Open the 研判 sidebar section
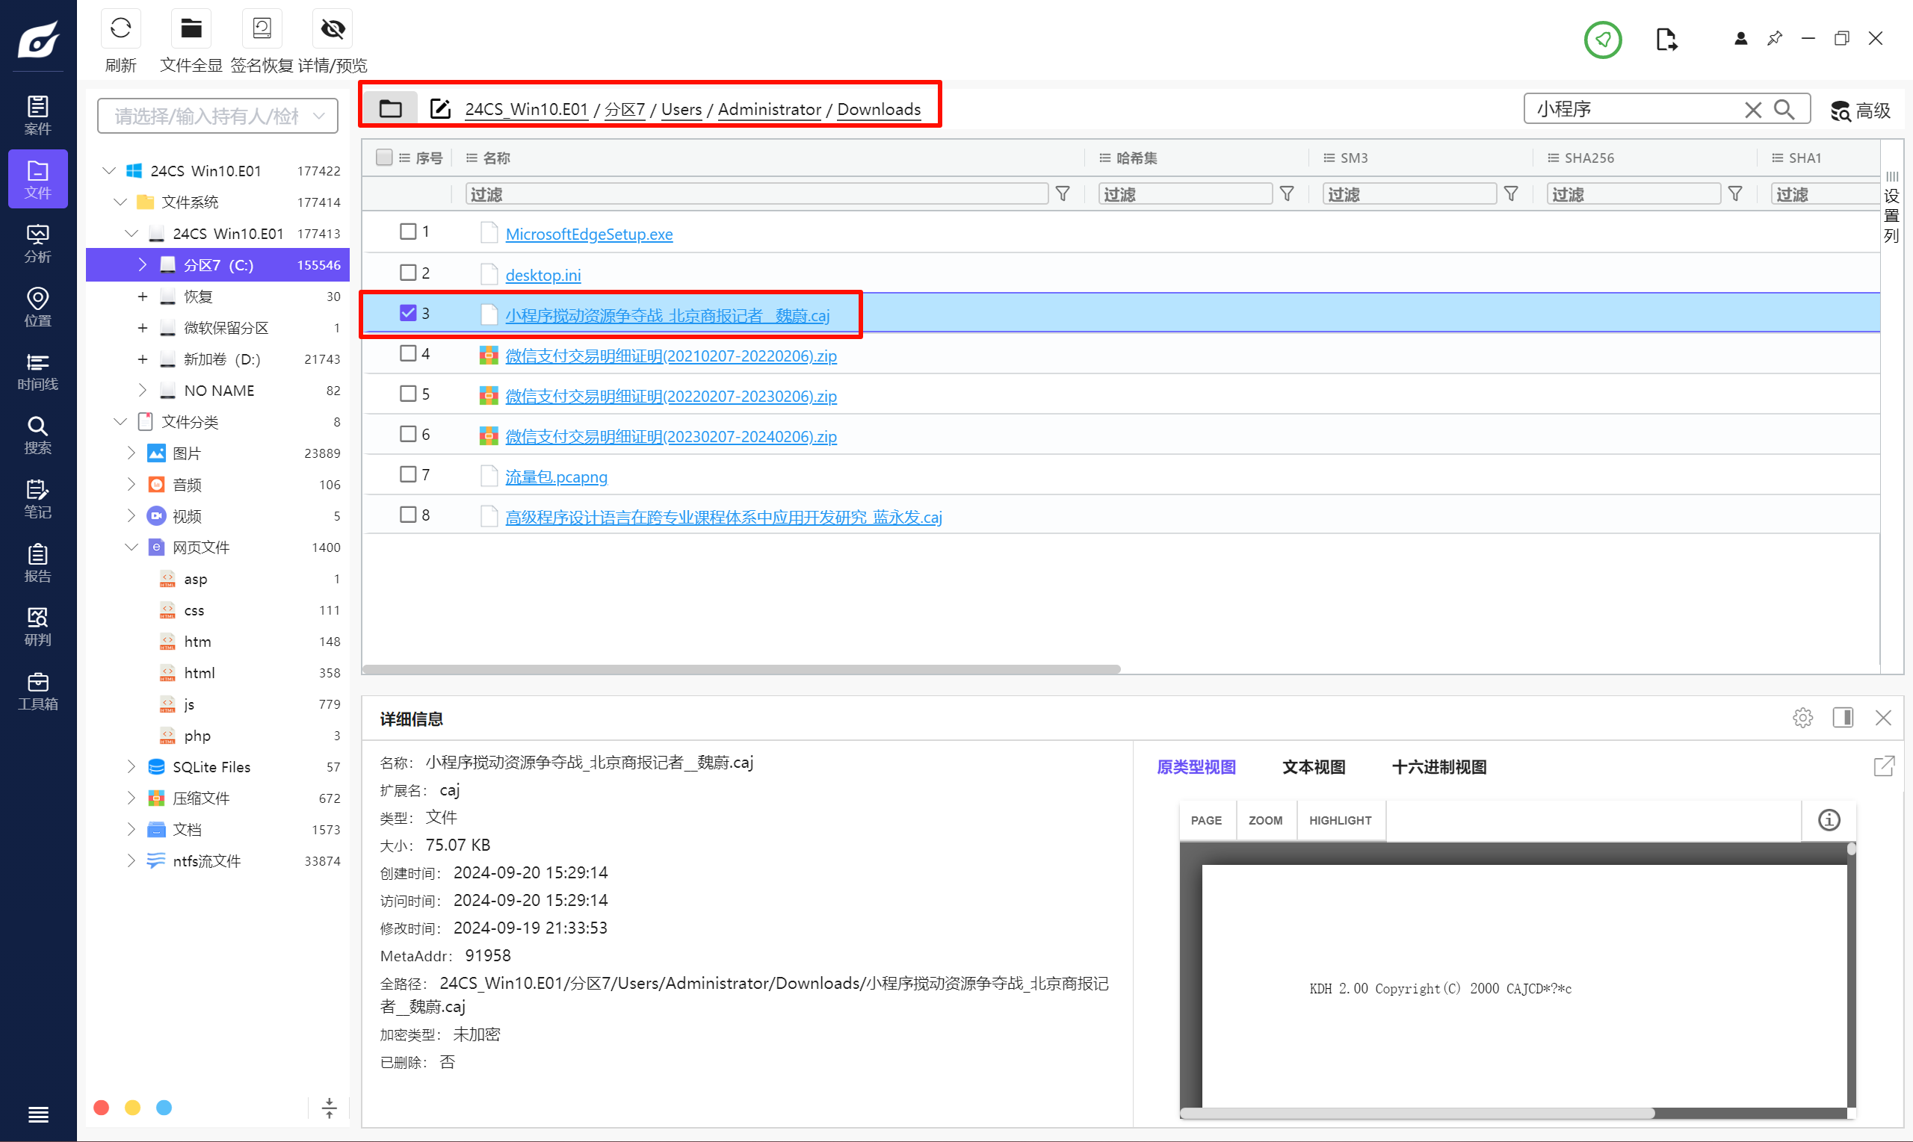 (37, 627)
